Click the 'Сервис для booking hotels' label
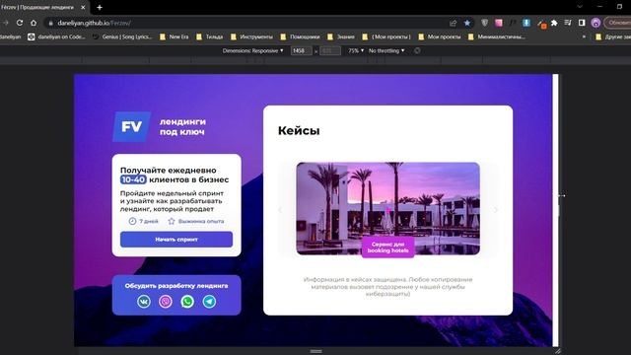 click(x=387, y=248)
